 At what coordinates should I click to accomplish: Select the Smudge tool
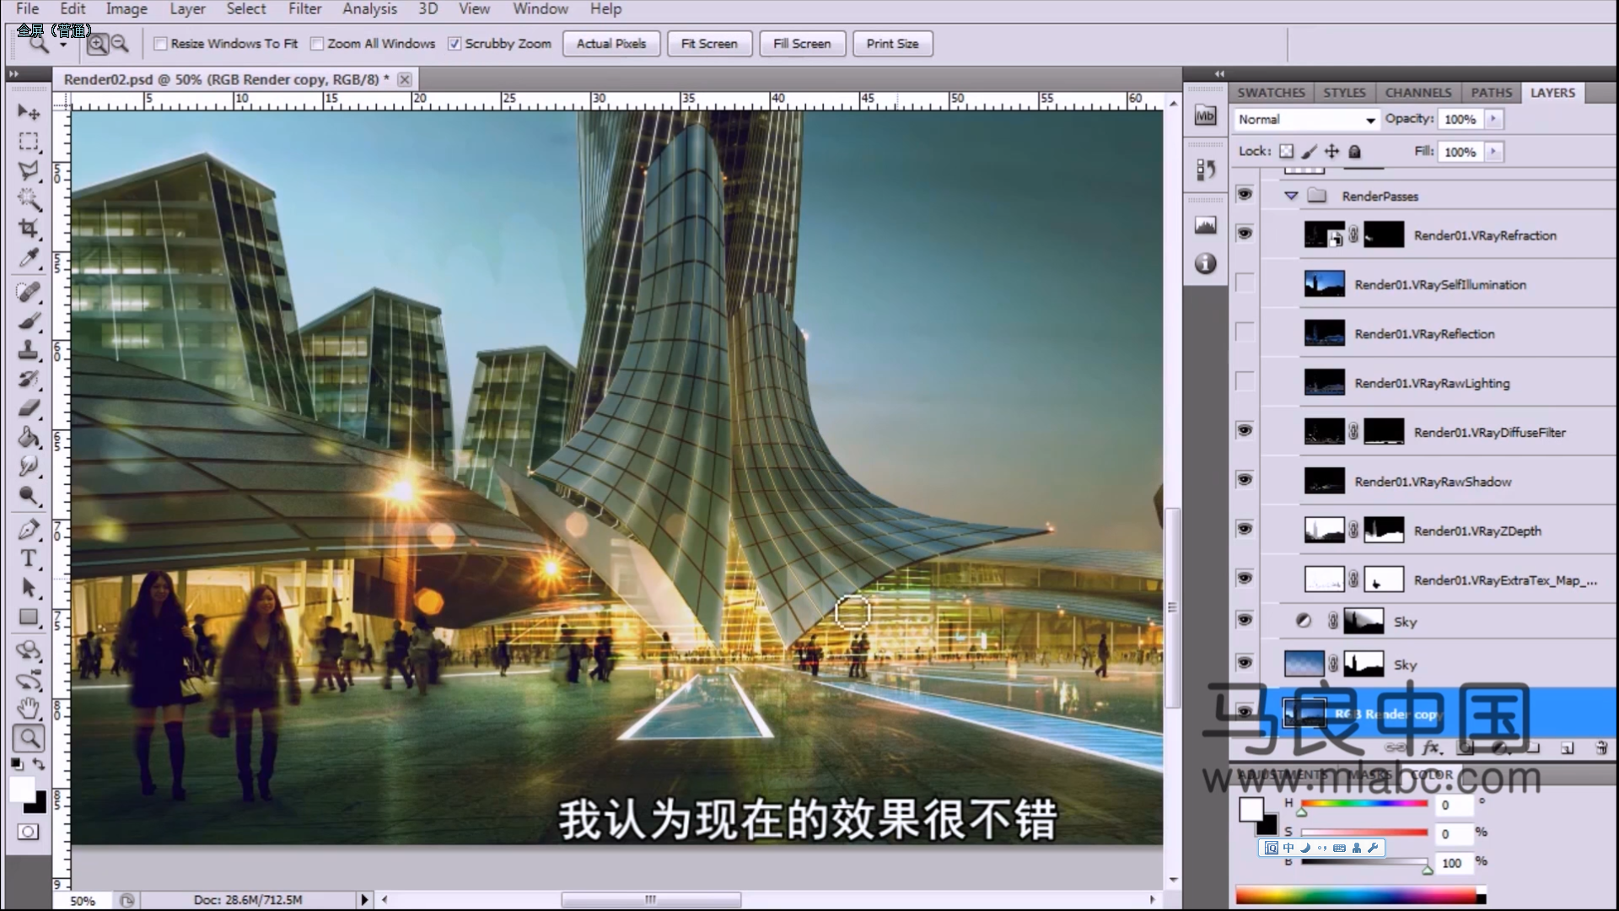[x=29, y=466]
